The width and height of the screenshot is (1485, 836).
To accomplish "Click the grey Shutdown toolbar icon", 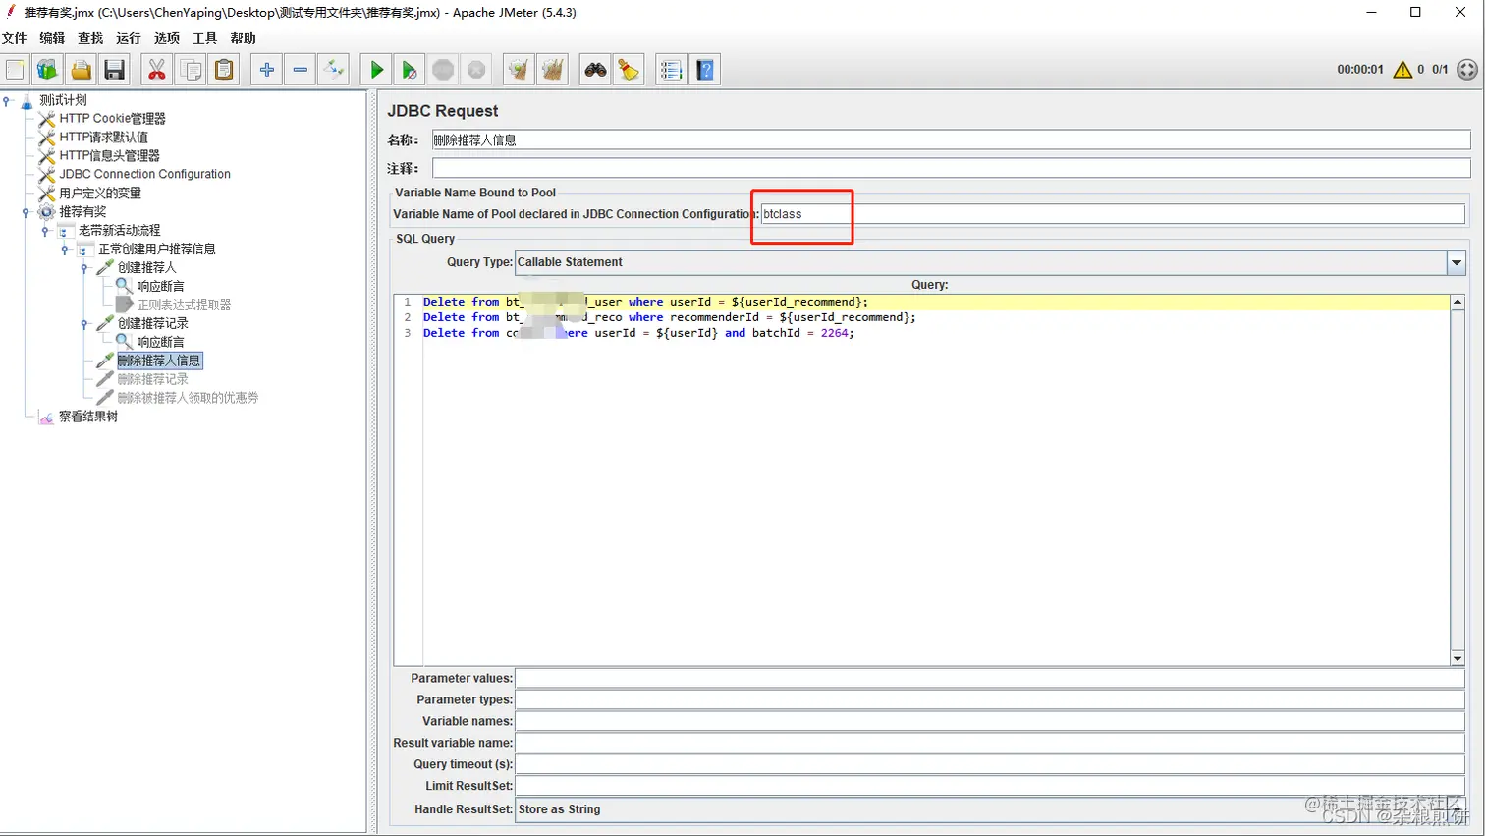I will (x=476, y=70).
